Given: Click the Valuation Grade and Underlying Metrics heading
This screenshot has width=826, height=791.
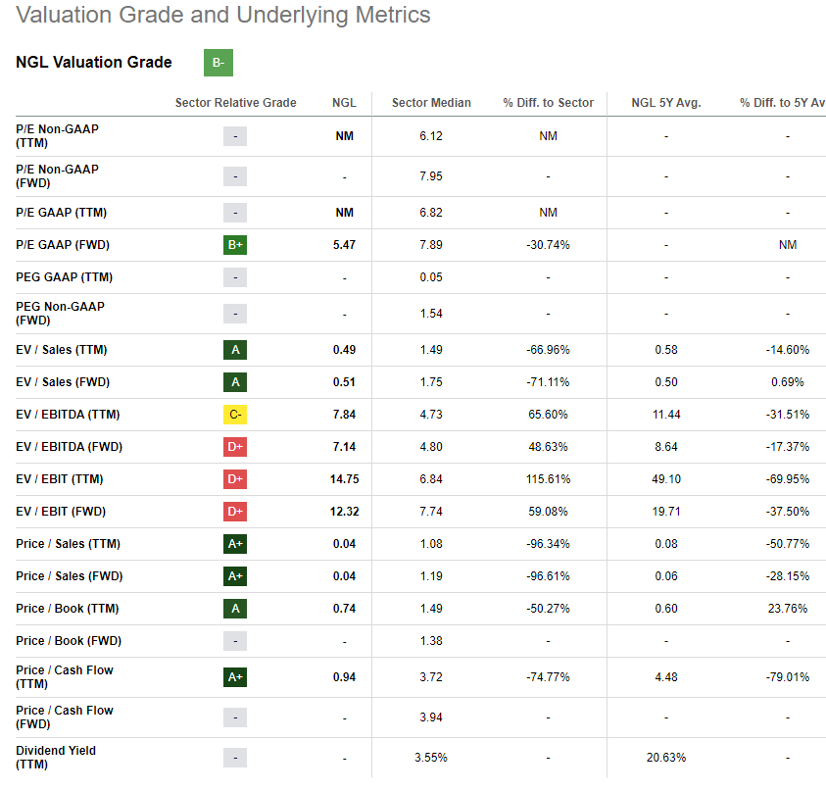Looking at the screenshot, I should coord(223,16).
